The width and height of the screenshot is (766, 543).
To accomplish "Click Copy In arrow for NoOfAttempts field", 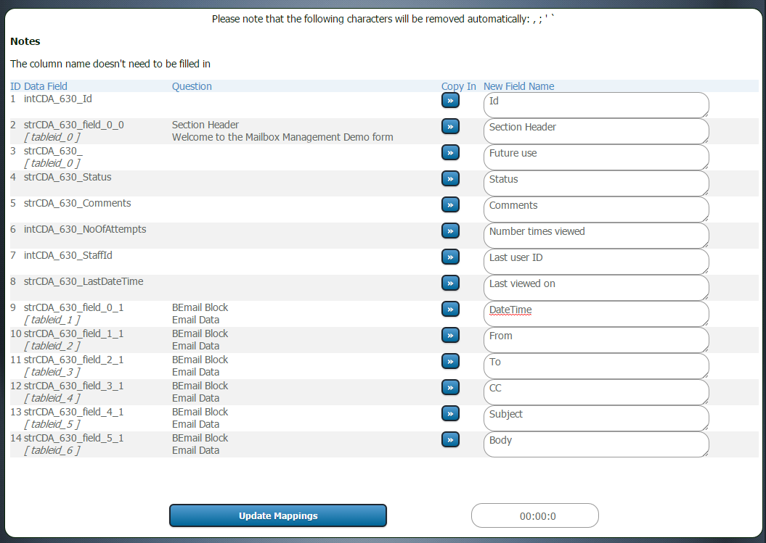I will pos(450,231).
